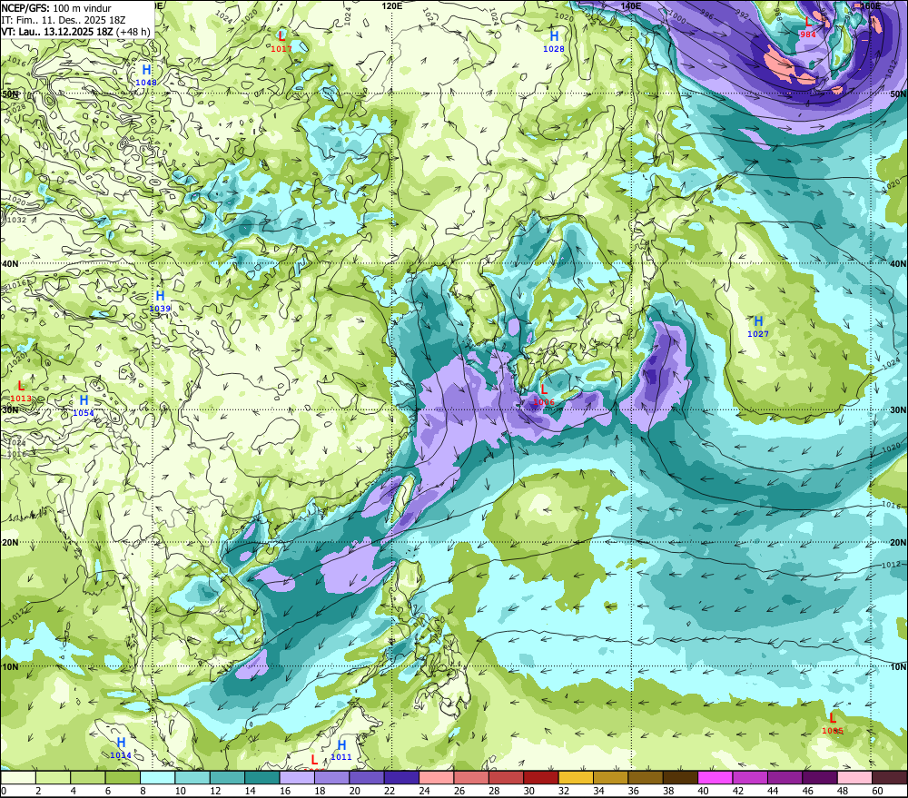Click the pale yellow legend swatch starting at 0

coord(18,778)
